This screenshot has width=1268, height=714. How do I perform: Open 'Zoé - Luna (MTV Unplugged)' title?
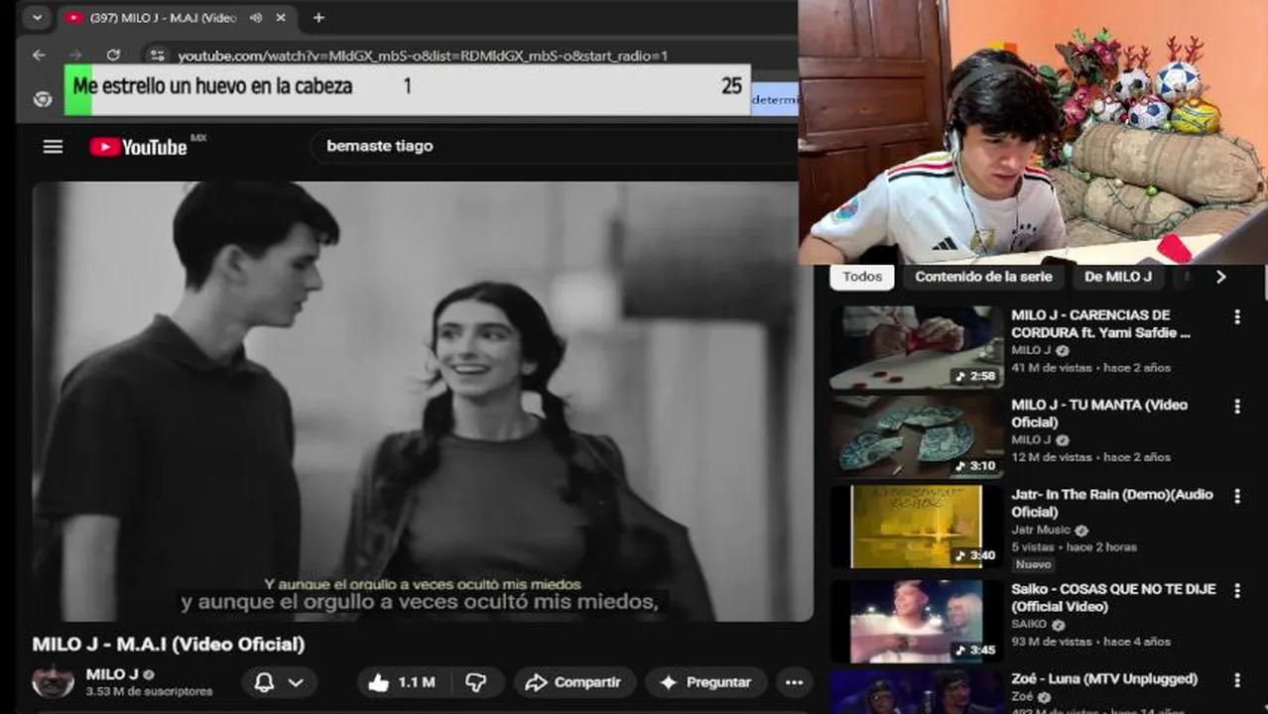click(1104, 679)
